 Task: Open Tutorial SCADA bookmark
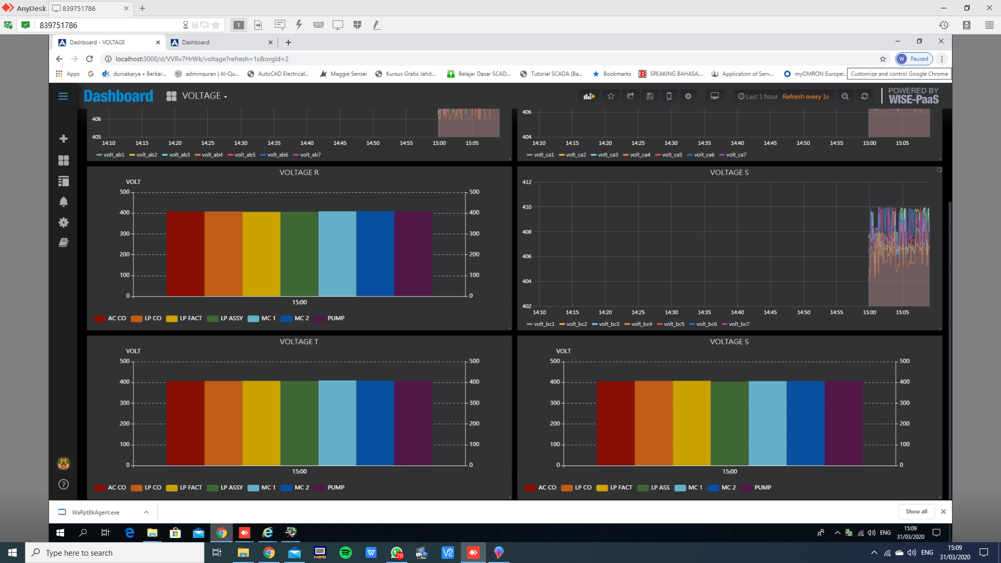tap(552, 74)
